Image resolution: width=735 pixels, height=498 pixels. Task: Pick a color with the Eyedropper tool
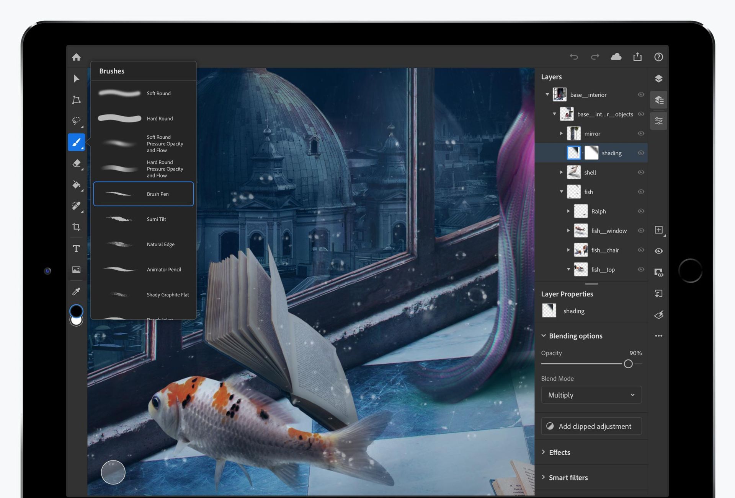[76, 291]
